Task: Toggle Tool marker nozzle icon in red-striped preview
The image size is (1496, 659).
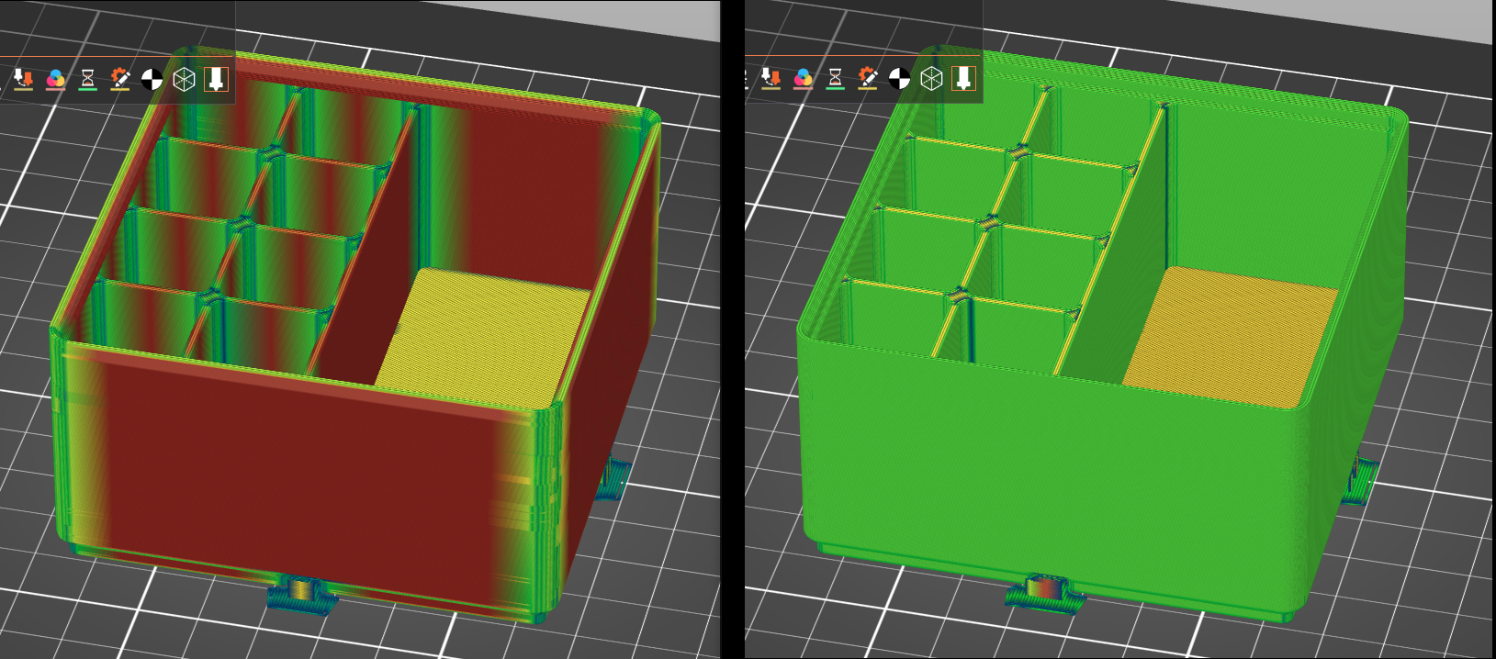Action: [x=216, y=79]
